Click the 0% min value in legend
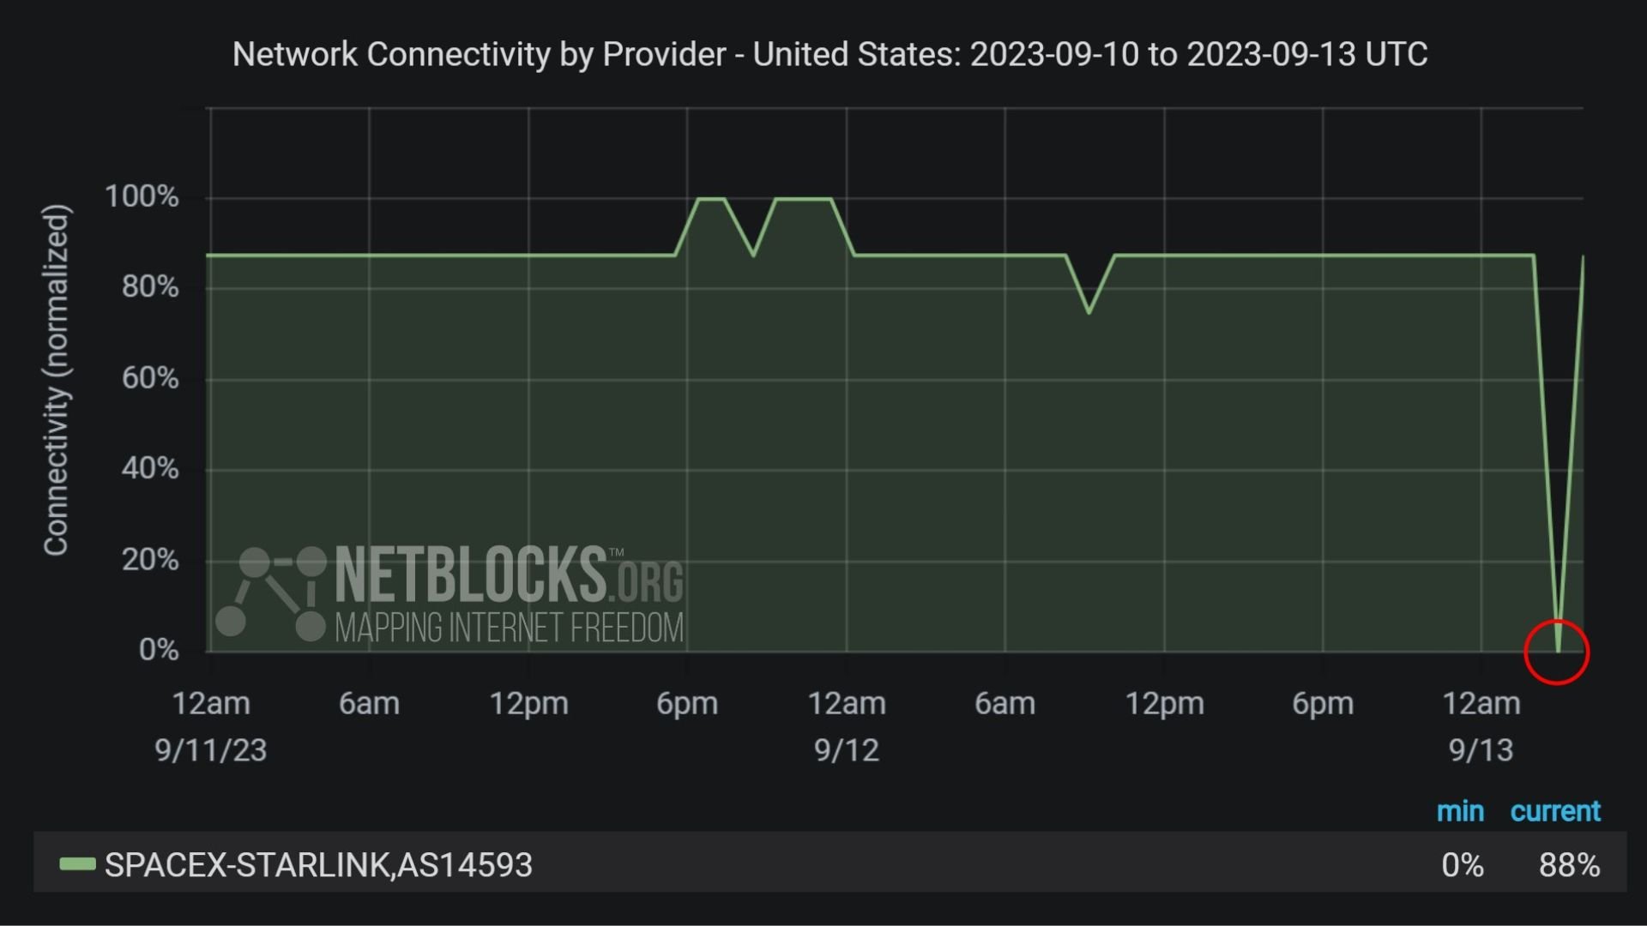This screenshot has width=1647, height=926. click(1463, 865)
